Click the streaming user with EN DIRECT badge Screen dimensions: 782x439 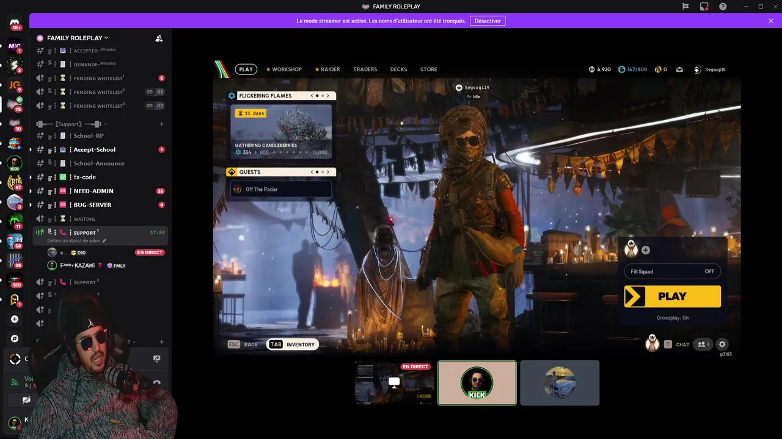coord(105,252)
